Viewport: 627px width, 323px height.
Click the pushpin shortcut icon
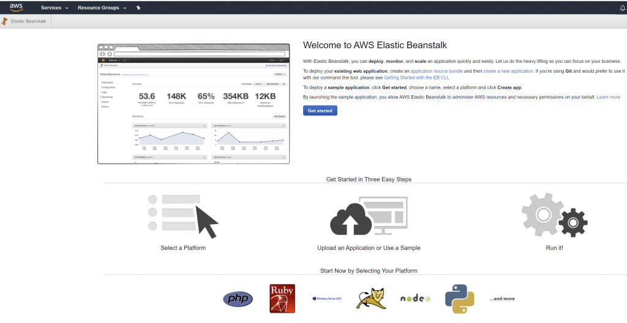[138, 7]
